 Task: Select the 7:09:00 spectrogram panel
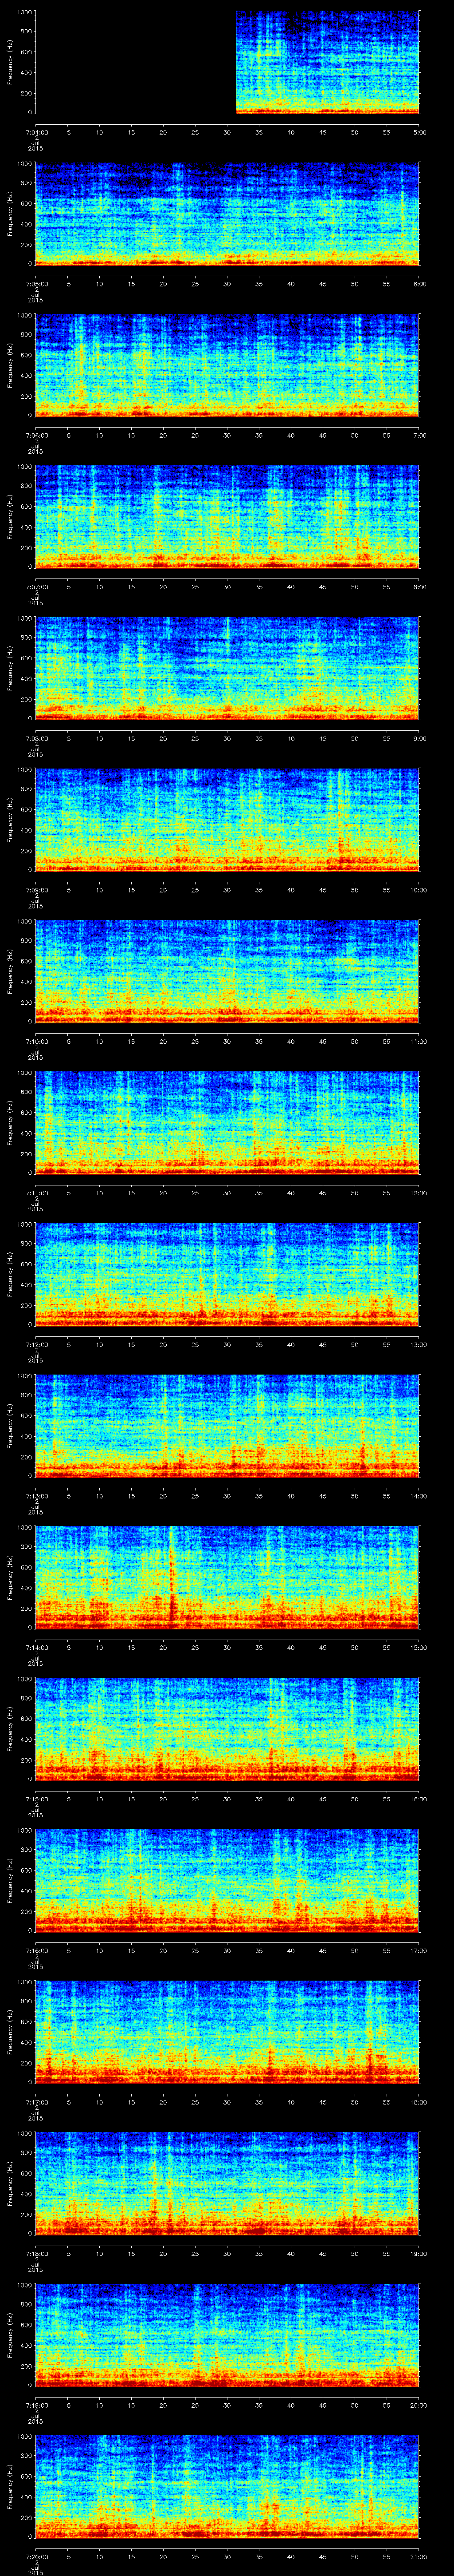coord(227,820)
